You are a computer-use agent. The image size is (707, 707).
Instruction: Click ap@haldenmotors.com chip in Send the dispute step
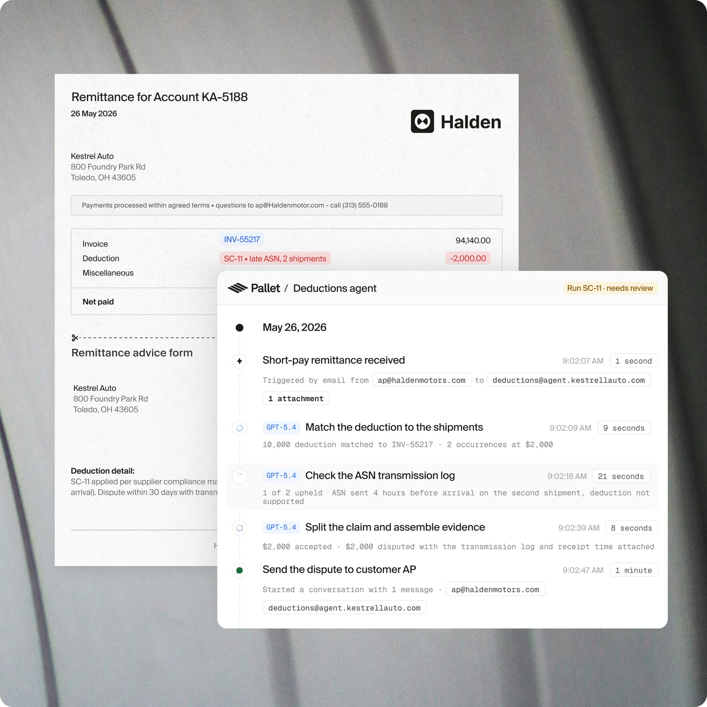pyautogui.click(x=495, y=589)
